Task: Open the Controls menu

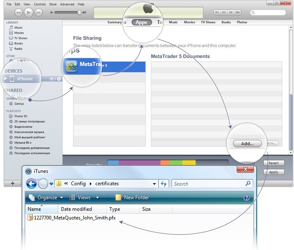Action: (x=40, y=4)
